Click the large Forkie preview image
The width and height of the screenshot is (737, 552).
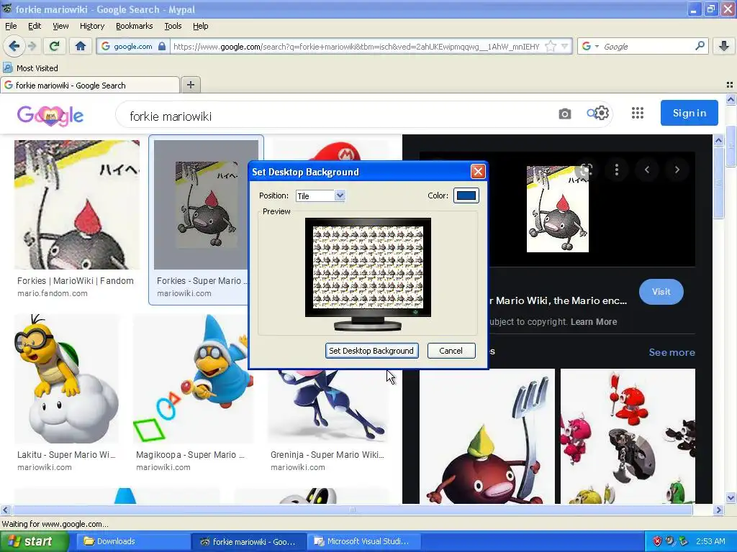click(x=558, y=209)
